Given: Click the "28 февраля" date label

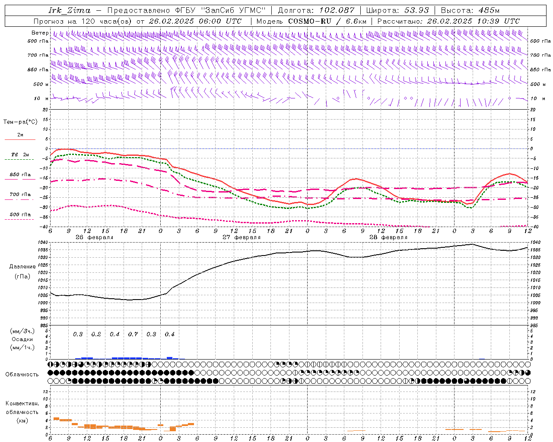Looking at the screenshot, I should pos(388,237).
